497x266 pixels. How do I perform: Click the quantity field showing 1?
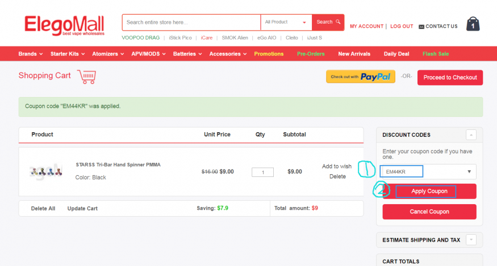[262, 172]
